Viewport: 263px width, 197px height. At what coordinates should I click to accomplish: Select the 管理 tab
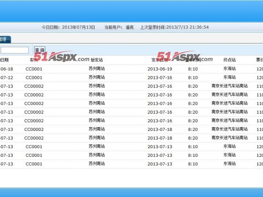click(x=4, y=39)
